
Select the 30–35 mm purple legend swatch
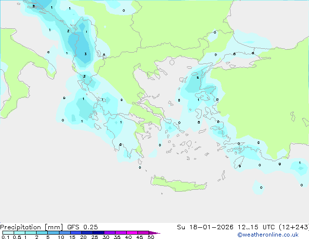(110, 233)
